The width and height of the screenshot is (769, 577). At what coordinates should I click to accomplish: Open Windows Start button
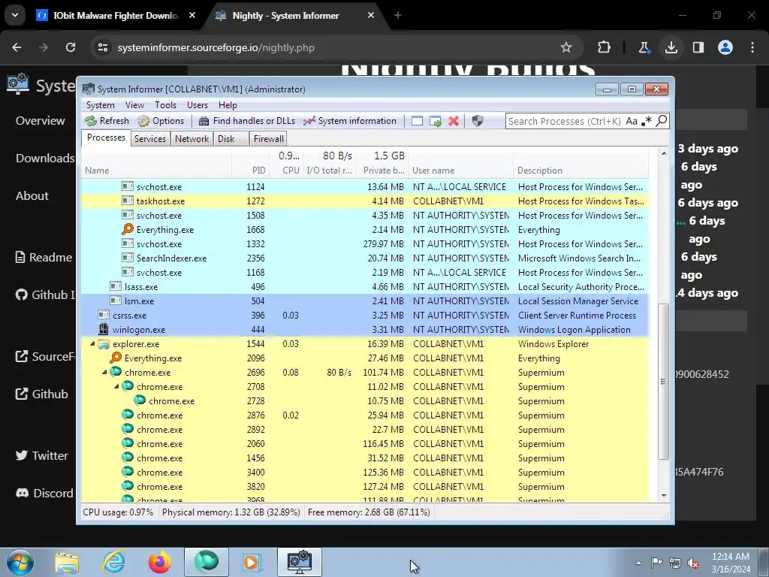(x=20, y=563)
